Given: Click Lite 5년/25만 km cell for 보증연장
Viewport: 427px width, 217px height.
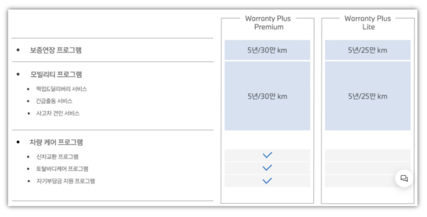Looking at the screenshot, I should (367, 50).
